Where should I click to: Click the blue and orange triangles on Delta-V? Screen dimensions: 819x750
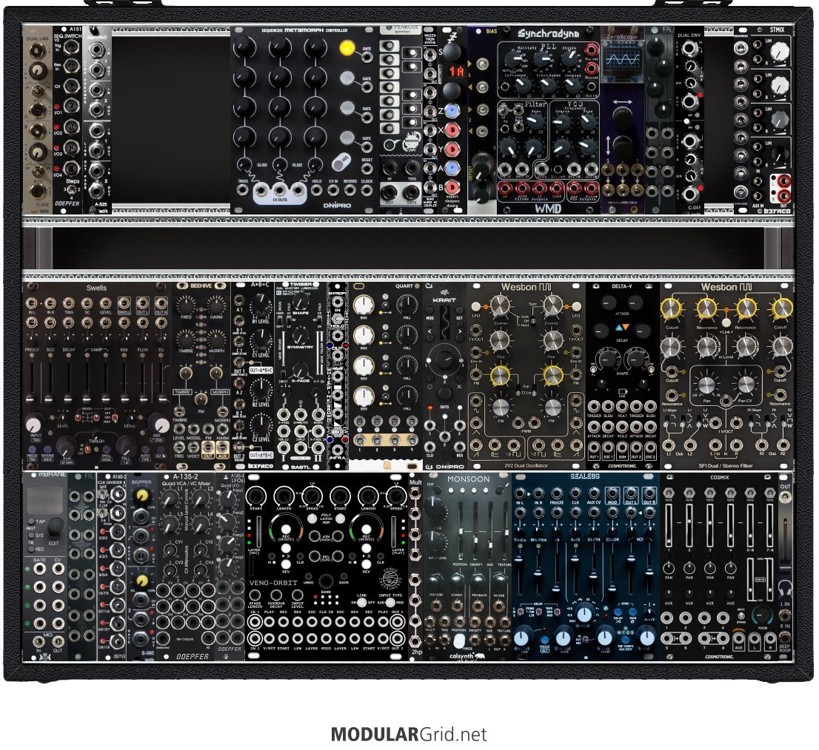point(621,328)
